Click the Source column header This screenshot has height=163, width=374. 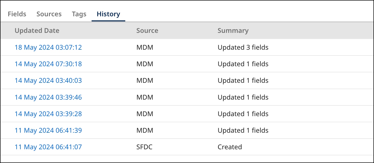click(147, 31)
